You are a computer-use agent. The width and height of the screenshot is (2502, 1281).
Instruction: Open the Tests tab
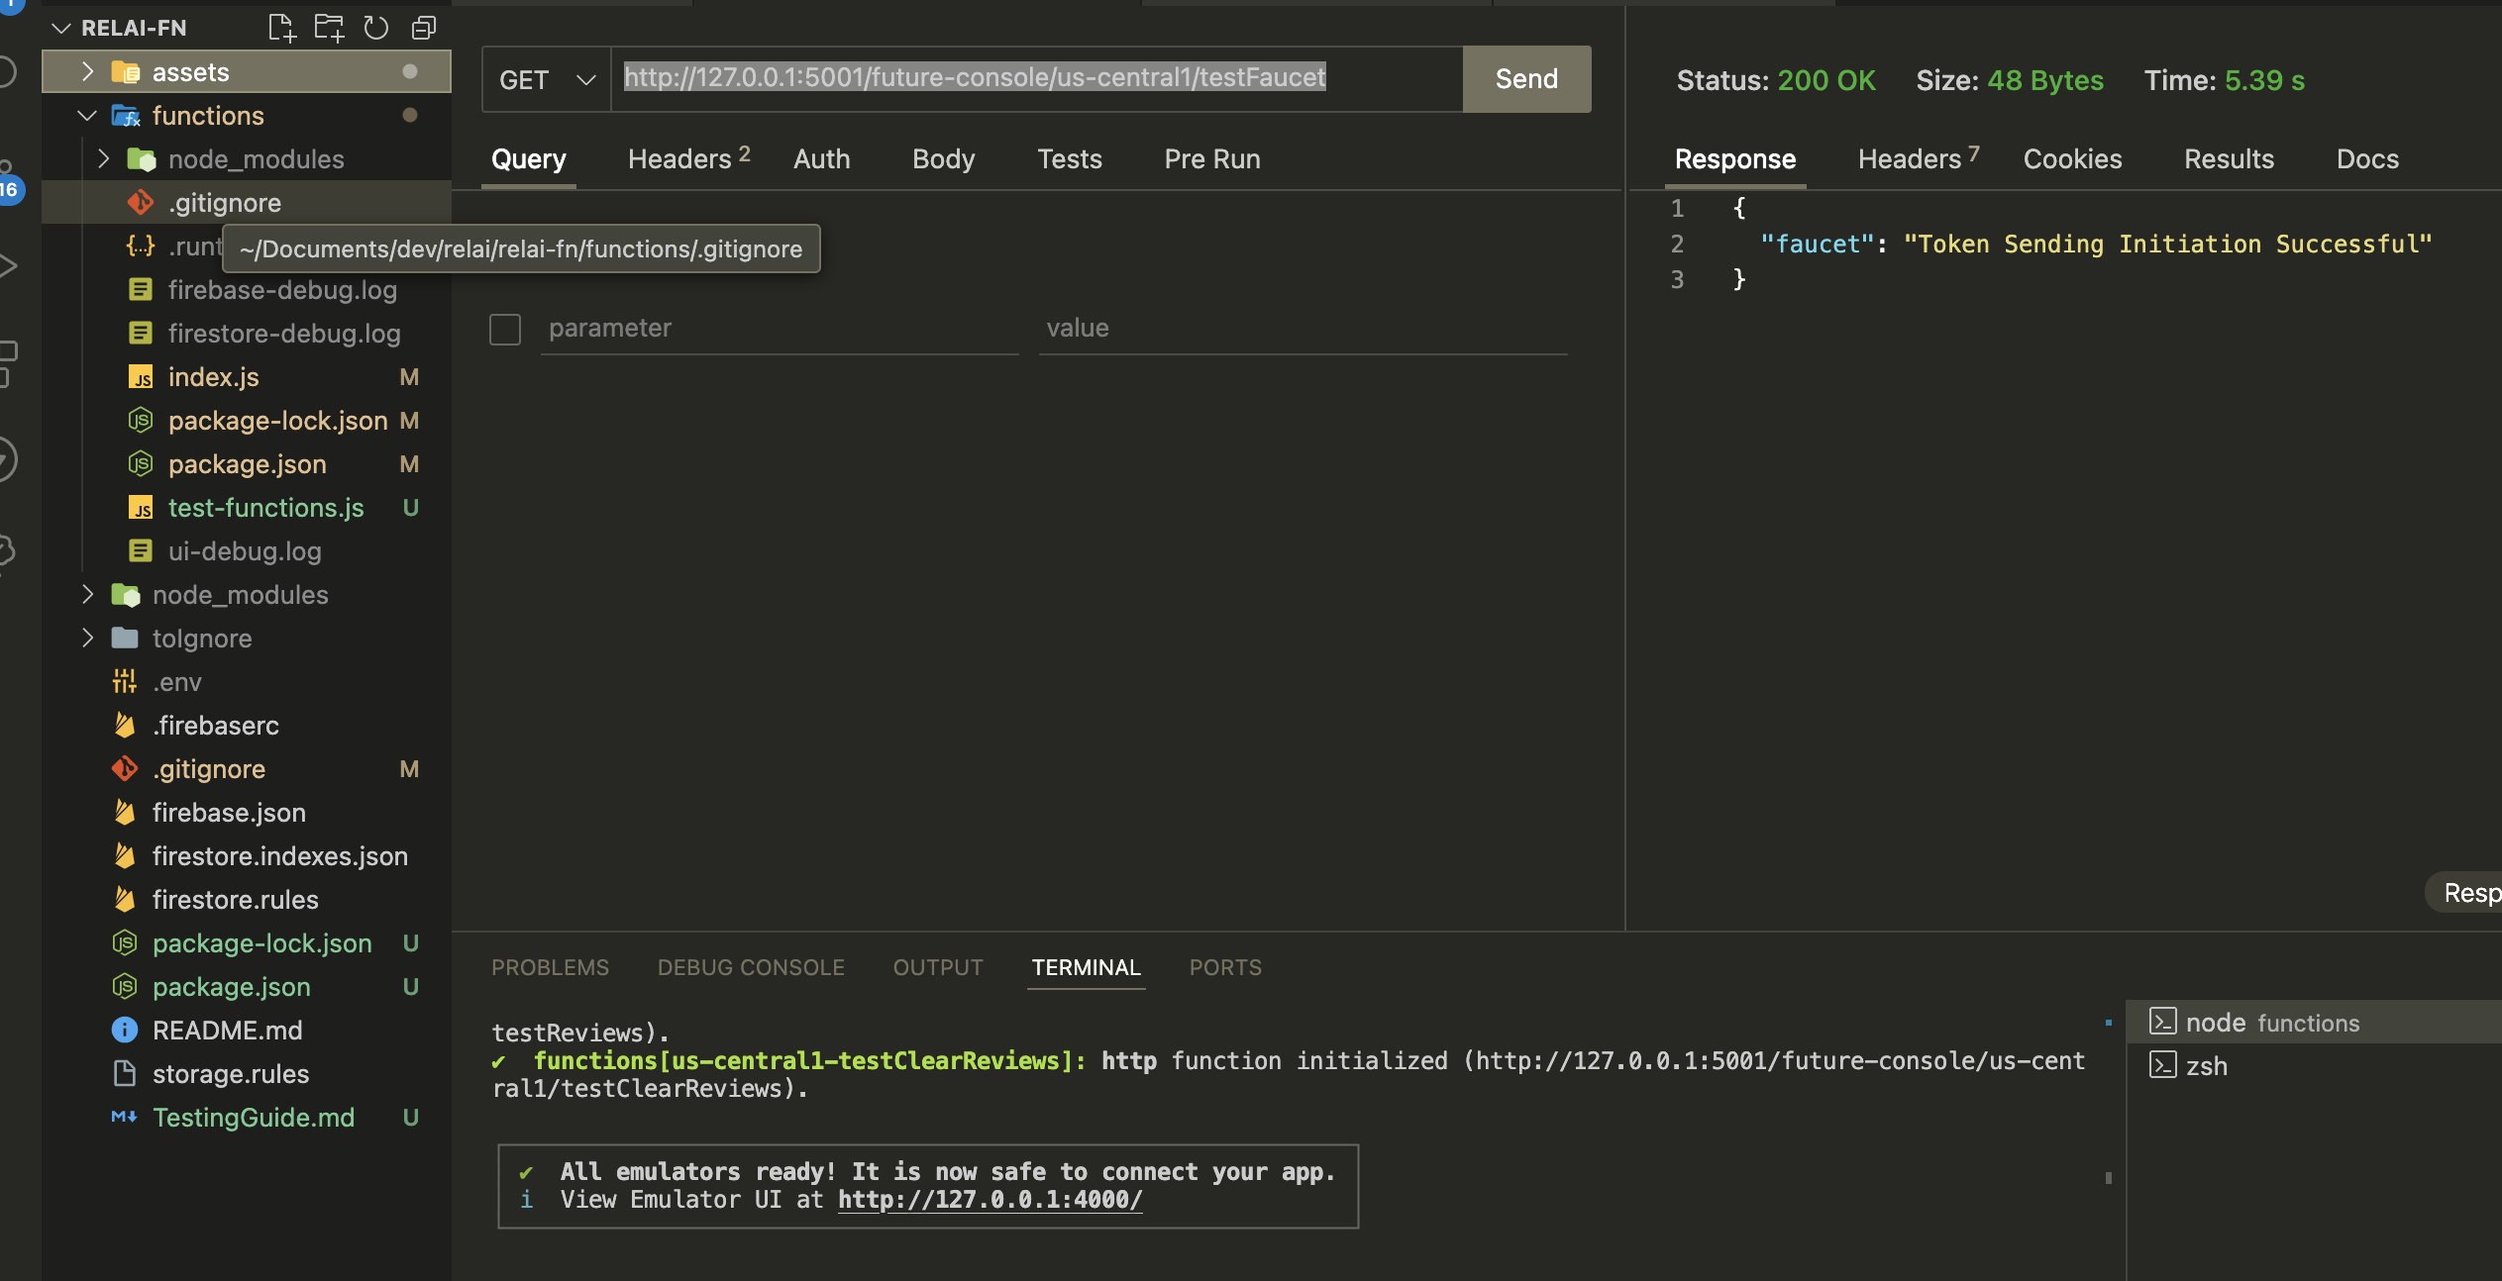(1069, 158)
